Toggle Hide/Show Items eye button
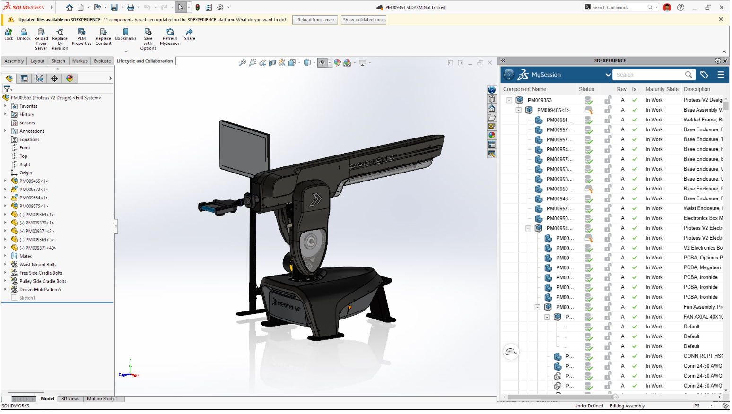Viewport: 732px width, 414px height. (x=322, y=62)
